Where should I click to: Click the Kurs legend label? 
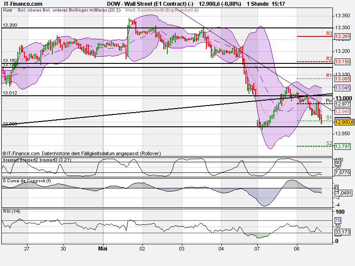point(8,10)
